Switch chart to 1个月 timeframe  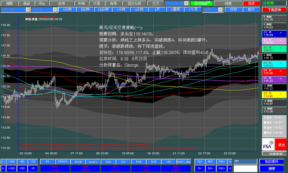pyautogui.click(x=193, y=9)
